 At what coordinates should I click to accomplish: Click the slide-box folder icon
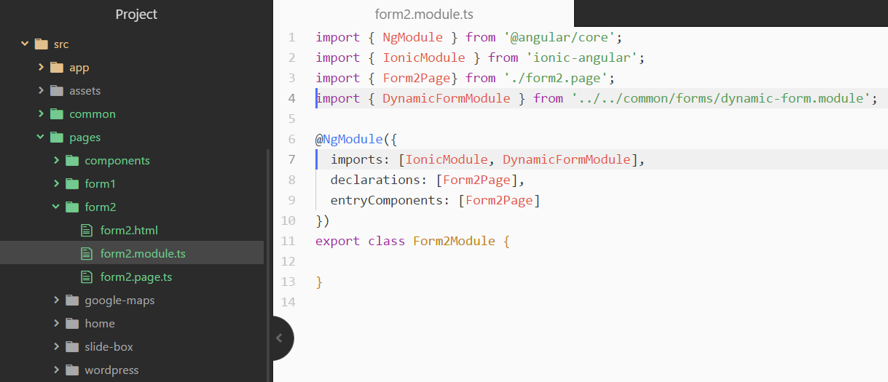(72, 347)
